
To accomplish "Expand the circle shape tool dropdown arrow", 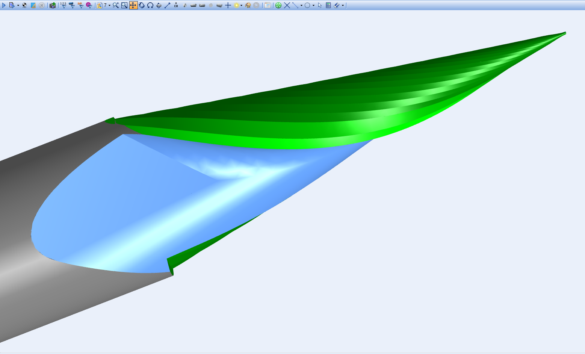I will point(313,6).
